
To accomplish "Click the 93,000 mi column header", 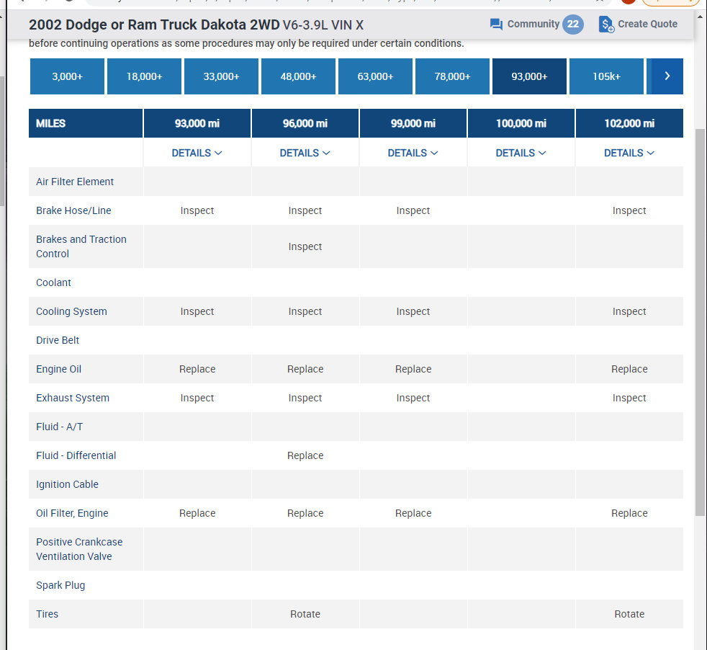I will click(197, 123).
